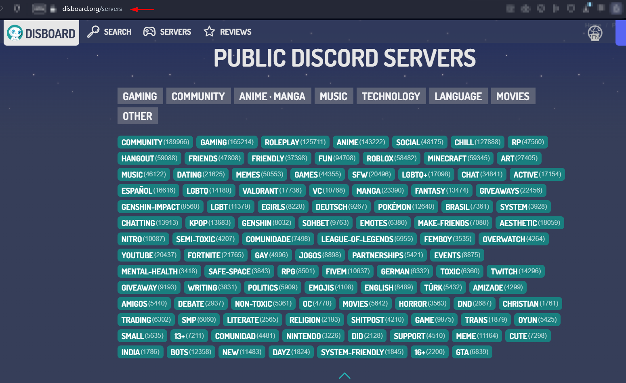The width and height of the screenshot is (626, 383).
Task: Select the TECHNOLOGY category tab
Action: [391, 96]
